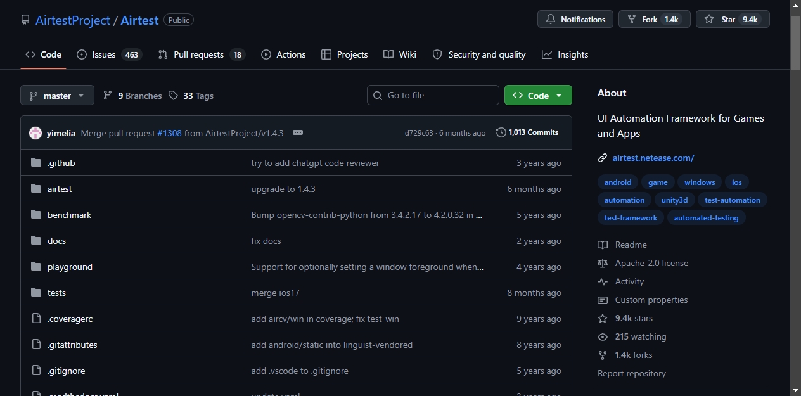The width and height of the screenshot is (801, 396).
Task: Open the Projects tab
Action: [345, 54]
